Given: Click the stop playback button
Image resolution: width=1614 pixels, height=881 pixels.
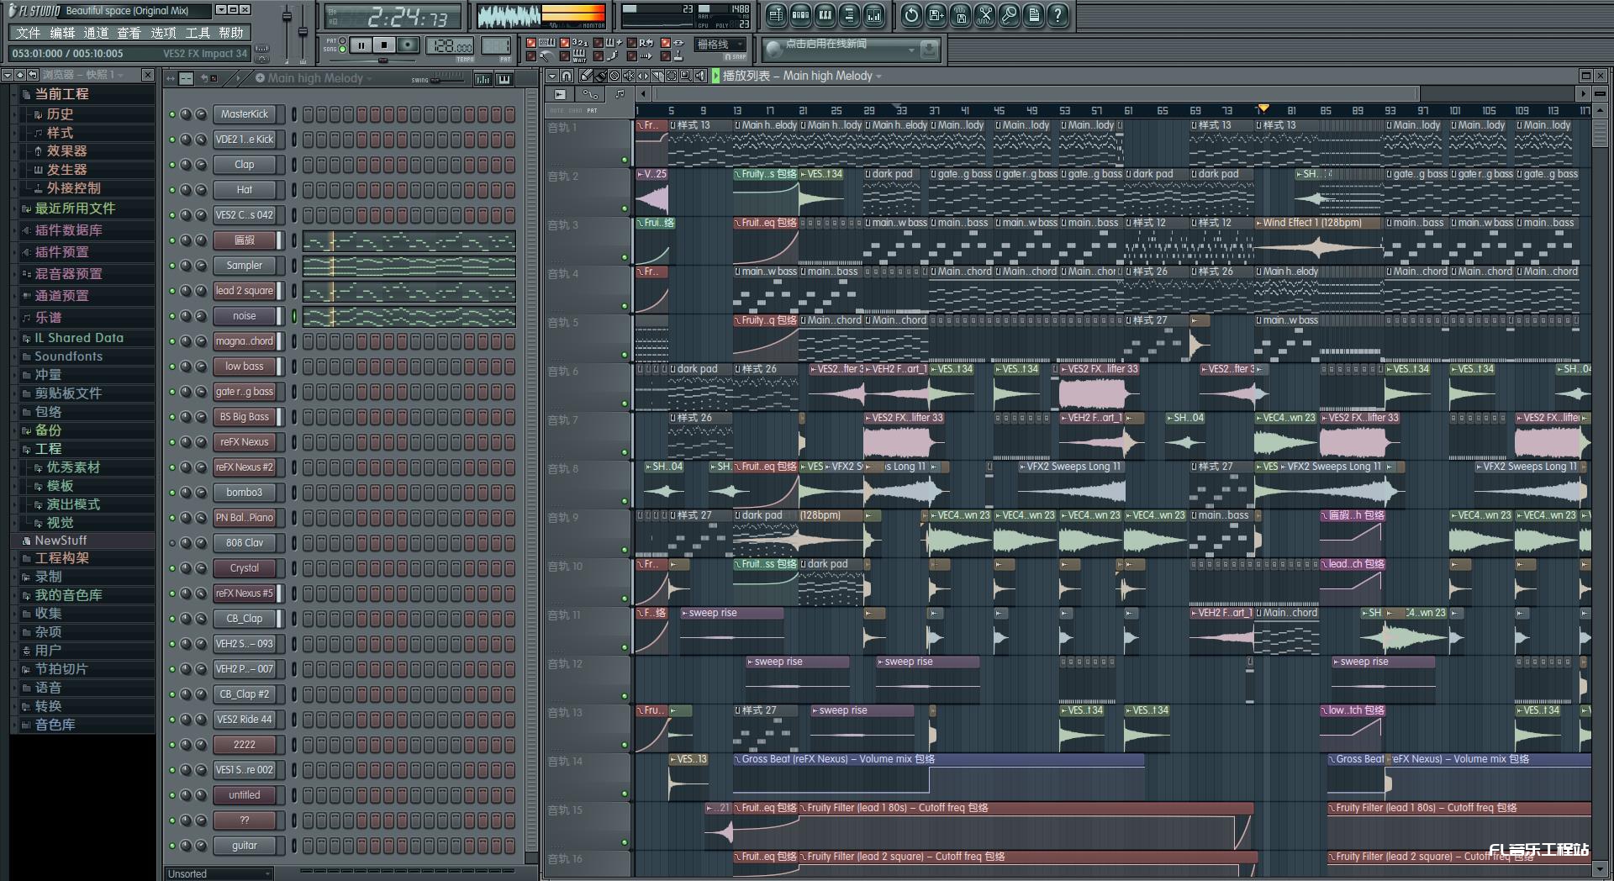Looking at the screenshot, I should pyautogui.click(x=384, y=45).
